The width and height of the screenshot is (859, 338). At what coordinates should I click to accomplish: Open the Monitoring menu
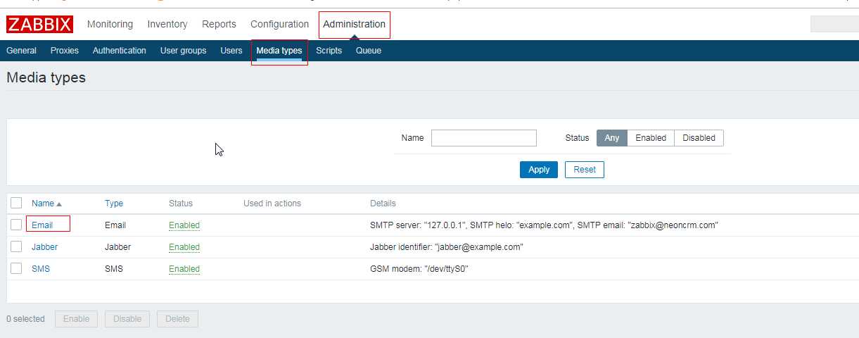coord(110,24)
